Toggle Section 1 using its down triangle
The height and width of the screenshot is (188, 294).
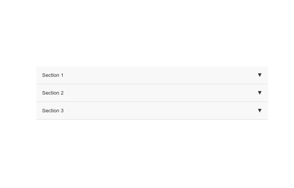coord(260,75)
